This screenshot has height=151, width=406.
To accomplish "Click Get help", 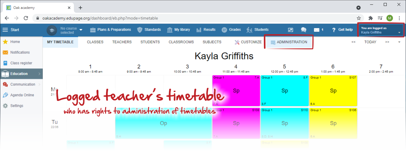I will 342,30.
